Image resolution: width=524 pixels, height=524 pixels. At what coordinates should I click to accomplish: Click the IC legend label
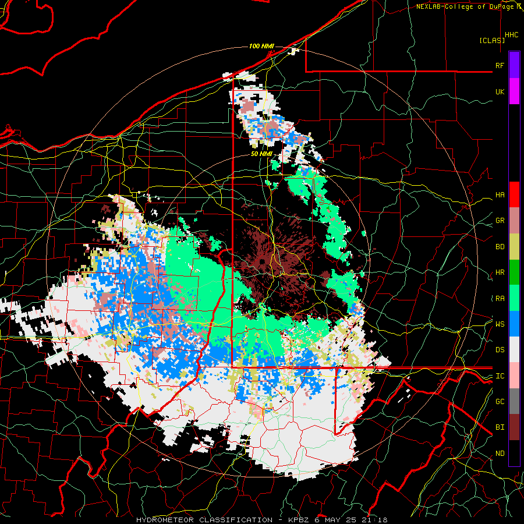[x=500, y=376]
